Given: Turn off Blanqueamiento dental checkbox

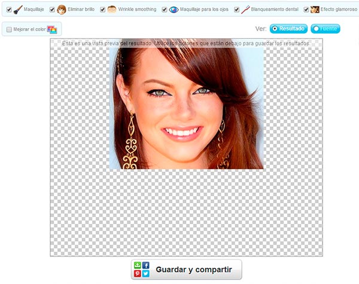Looking at the screenshot, I should tap(236, 10).
